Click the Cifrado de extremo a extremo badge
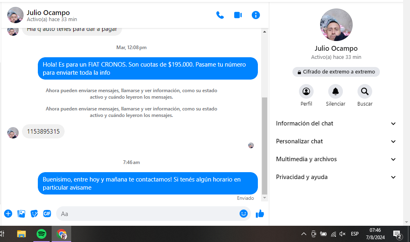The image size is (410, 242). point(336,72)
